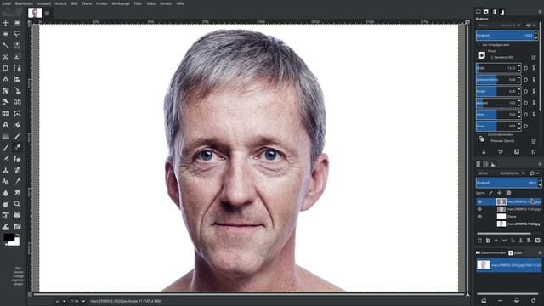Open the layers dock configuration menu
Viewport: 544px width, 306px height.
541,164
